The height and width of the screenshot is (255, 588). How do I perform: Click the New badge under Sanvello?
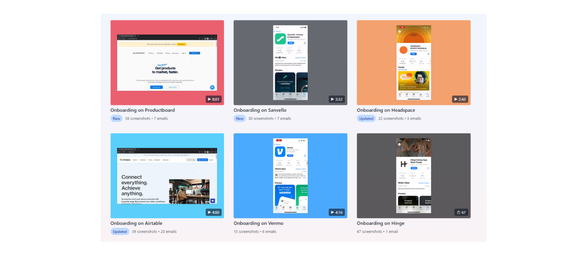tap(240, 119)
